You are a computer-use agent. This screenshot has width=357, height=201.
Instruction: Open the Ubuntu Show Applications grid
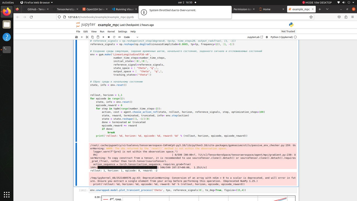tap(7, 194)
